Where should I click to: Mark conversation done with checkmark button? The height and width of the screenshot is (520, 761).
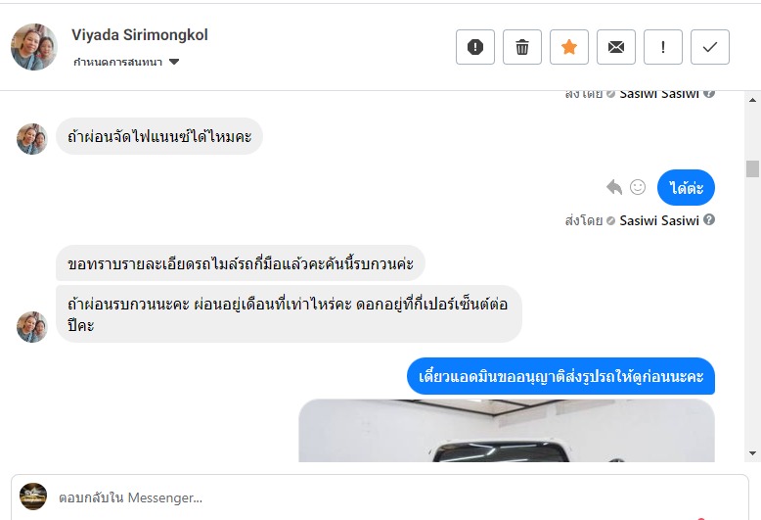710,47
